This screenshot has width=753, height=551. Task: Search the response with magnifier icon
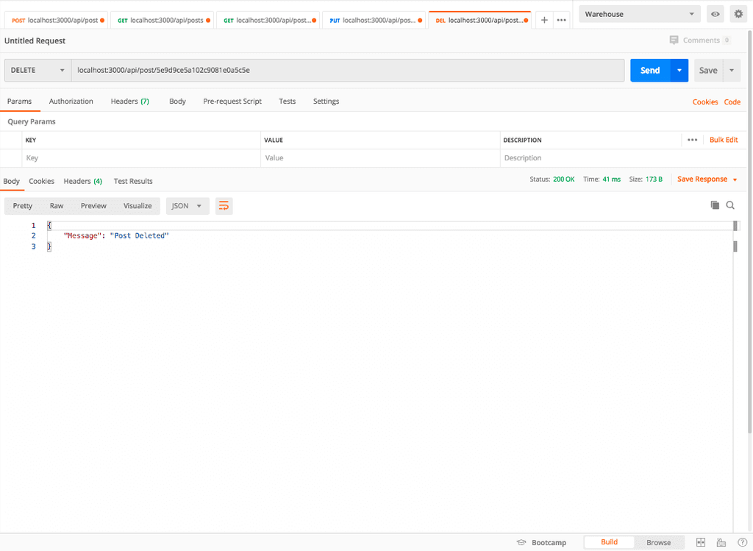click(730, 205)
